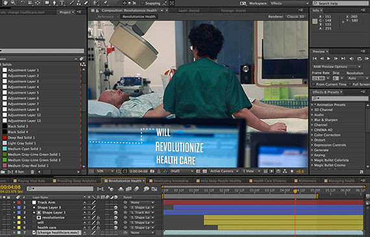Image resolution: width=370 pixels, height=237 pixels.
Task: Click the snapshot camera icon in viewer
Action: pos(153,171)
